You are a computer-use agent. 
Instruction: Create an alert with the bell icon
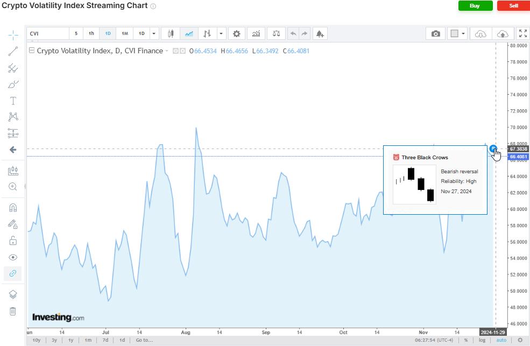pos(320,33)
